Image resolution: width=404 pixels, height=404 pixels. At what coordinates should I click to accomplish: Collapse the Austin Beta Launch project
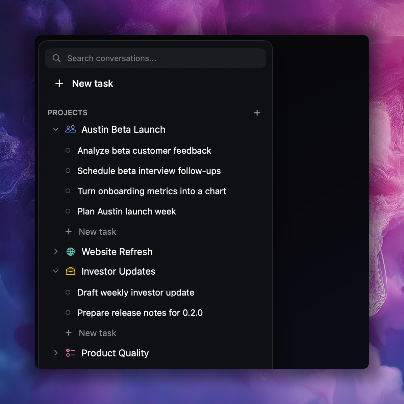[56, 129]
